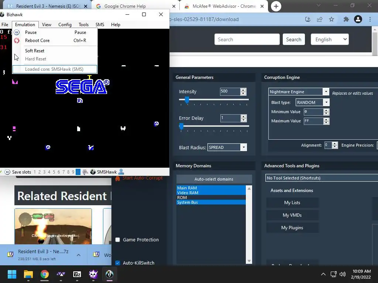Open Windows Start menu

click(x=12, y=274)
